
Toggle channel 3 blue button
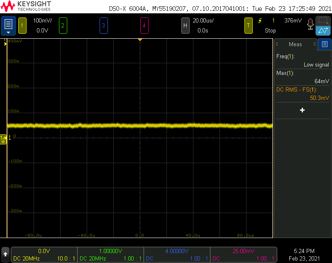point(103,25)
